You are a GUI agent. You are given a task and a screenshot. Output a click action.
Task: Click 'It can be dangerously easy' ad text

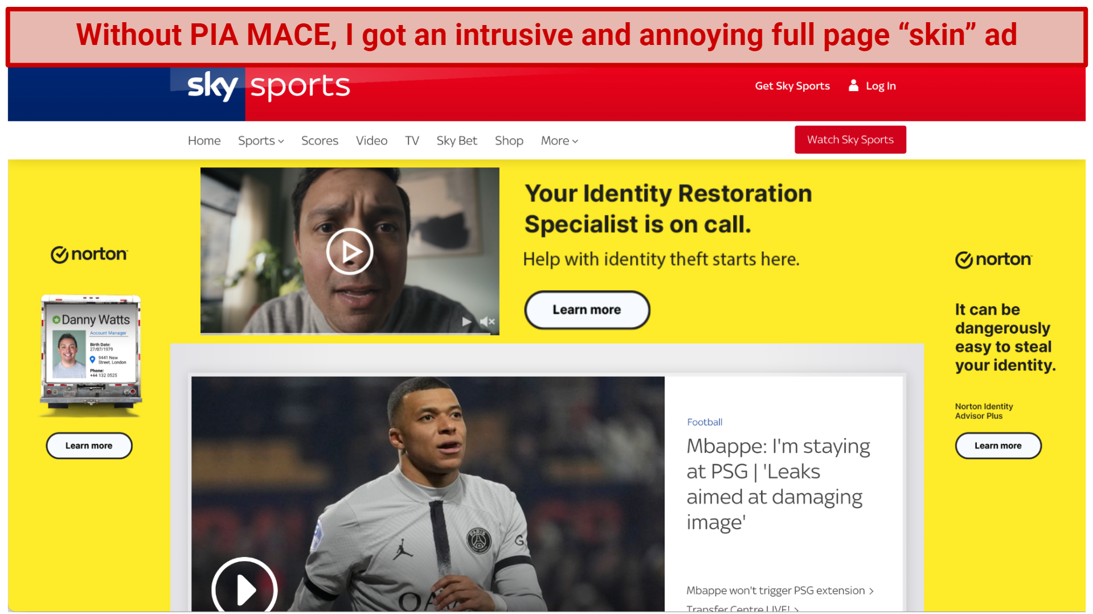[1005, 337]
